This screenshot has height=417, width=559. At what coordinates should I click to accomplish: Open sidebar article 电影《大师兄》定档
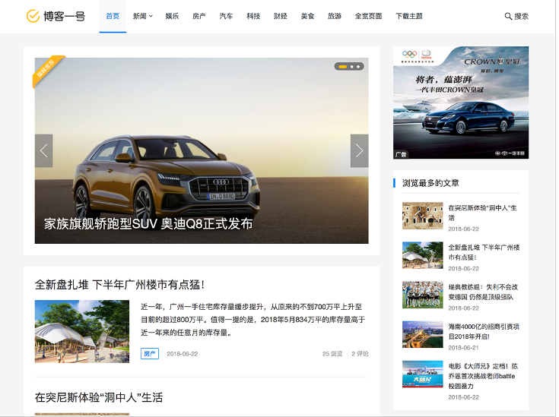click(483, 376)
